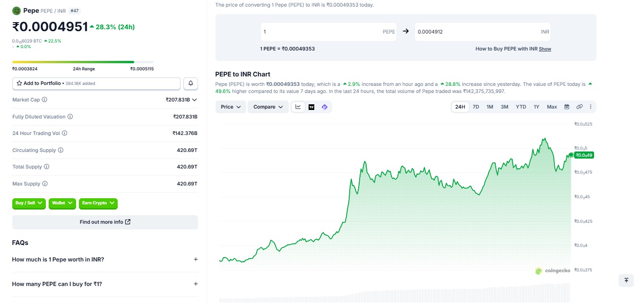Expand FAQ How many PEPE for ₹1
The image size is (638, 303).
tap(105, 284)
